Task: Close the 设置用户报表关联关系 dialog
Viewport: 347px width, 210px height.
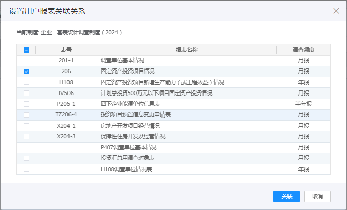Action: [x=336, y=11]
